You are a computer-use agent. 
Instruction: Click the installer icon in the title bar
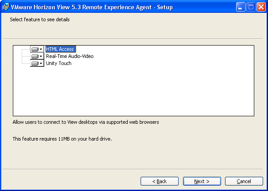[x=5, y=7]
